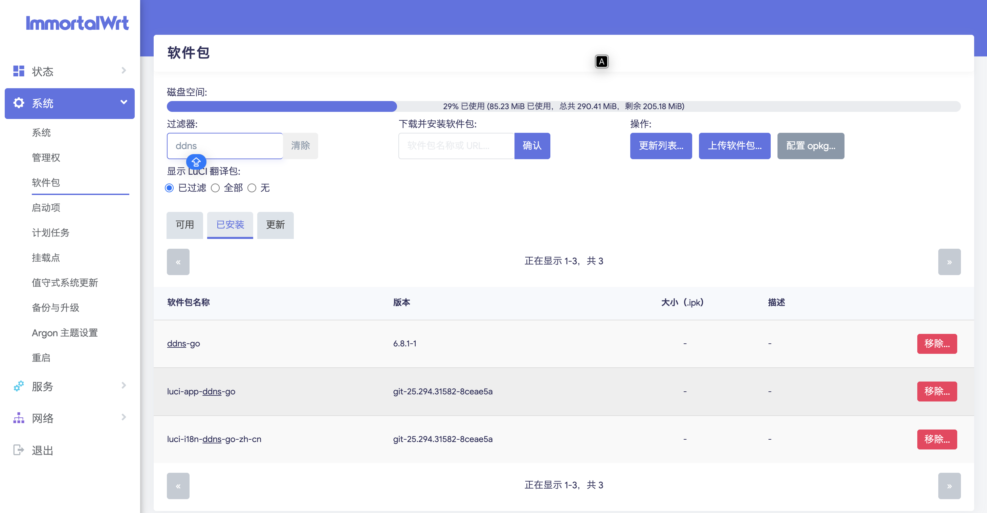Collapse the 系统 menu arrow
The width and height of the screenshot is (987, 513).
pyautogui.click(x=123, y=102)
